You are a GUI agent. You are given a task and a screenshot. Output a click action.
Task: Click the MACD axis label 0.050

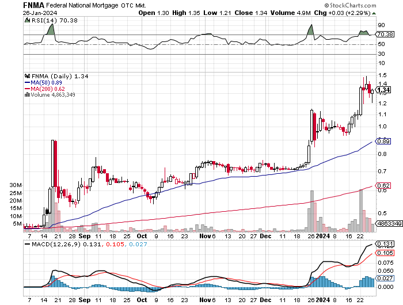click(386, 271)
